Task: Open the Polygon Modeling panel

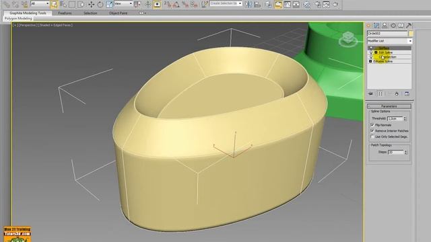Action: (18, 18)
